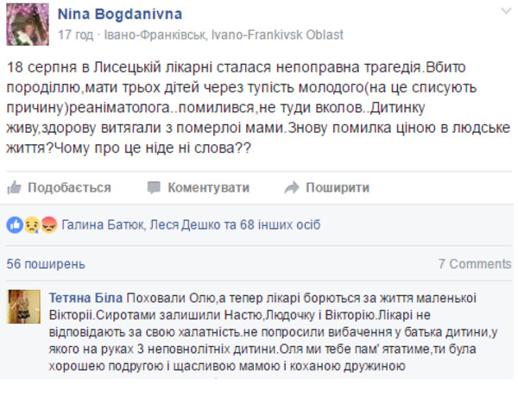This screenshot has height=416, width=518.
Task: Click the blue Like reaction icon
Action: (14, 224)
